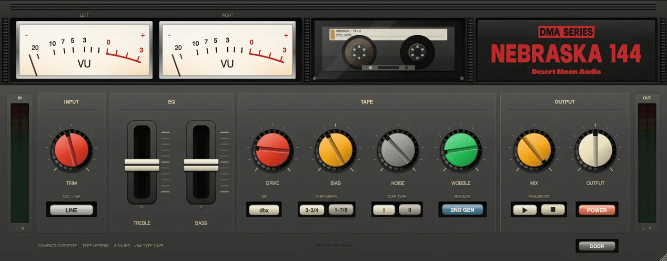The width and height of the screenshot is (667, 261).
Task: Click the cassette label reading NEBRASKA TK 1-4
Action: pyautogui.click(x=388, y=34)
